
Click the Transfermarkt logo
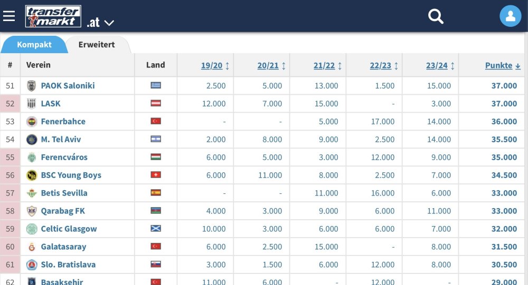53,16
